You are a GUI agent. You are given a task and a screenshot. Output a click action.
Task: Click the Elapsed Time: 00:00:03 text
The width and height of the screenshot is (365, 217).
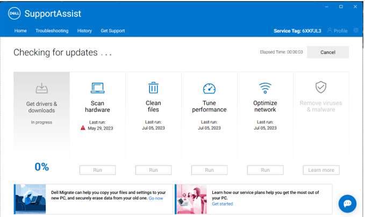tap(282, 52)
